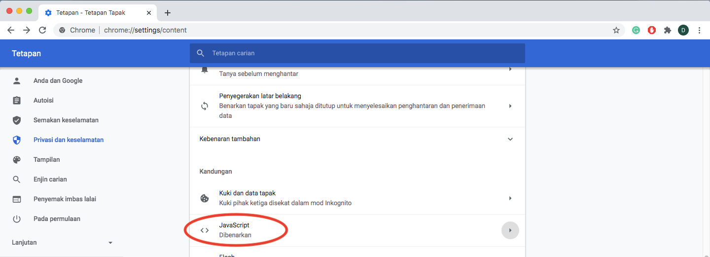This screenshot has width=710, height=257.
Task: Go back to the previous page
Action: tap(11, 30)
